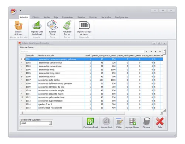Screen dimensions: 185x144
Task: Click Exportar a Excel button
Action: point(91,123)
